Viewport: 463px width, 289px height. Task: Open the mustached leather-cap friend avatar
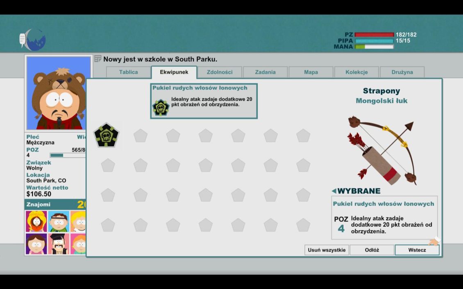59,244
